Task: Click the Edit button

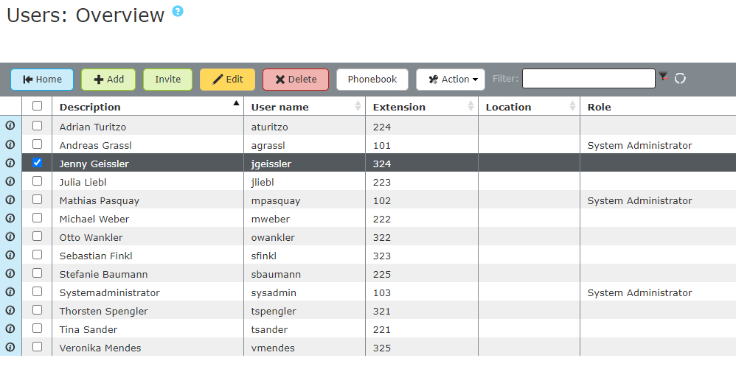Action: tap(228, 80)
